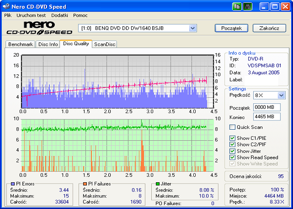
Task: Minimize the Nero CD-DVD Speed window
Action: coord(264,7)
